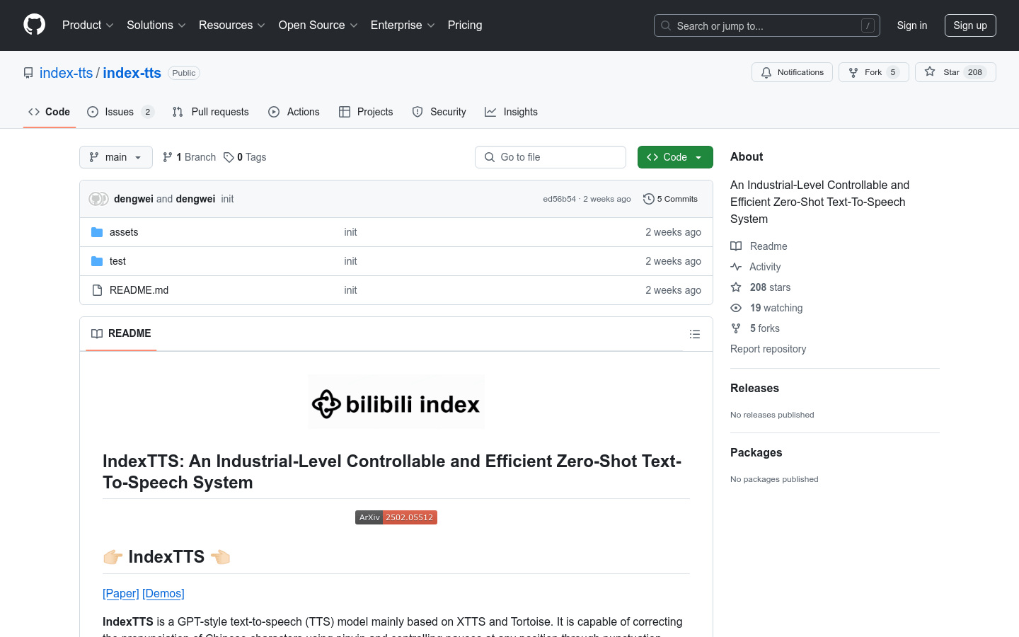Screen dimensions: 1019x637
Task: Click the Sign in link
Action: (912, 25)
